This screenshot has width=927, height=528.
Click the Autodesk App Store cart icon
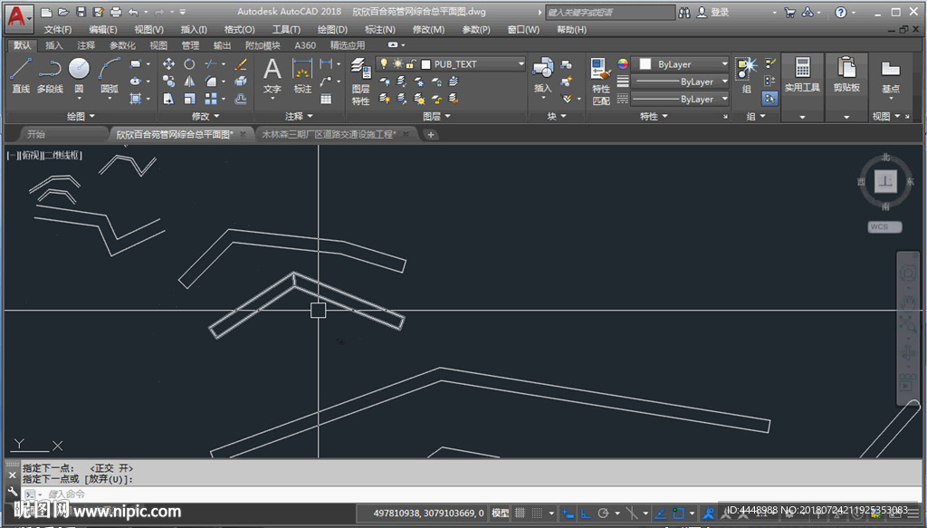tap(789, 13)
